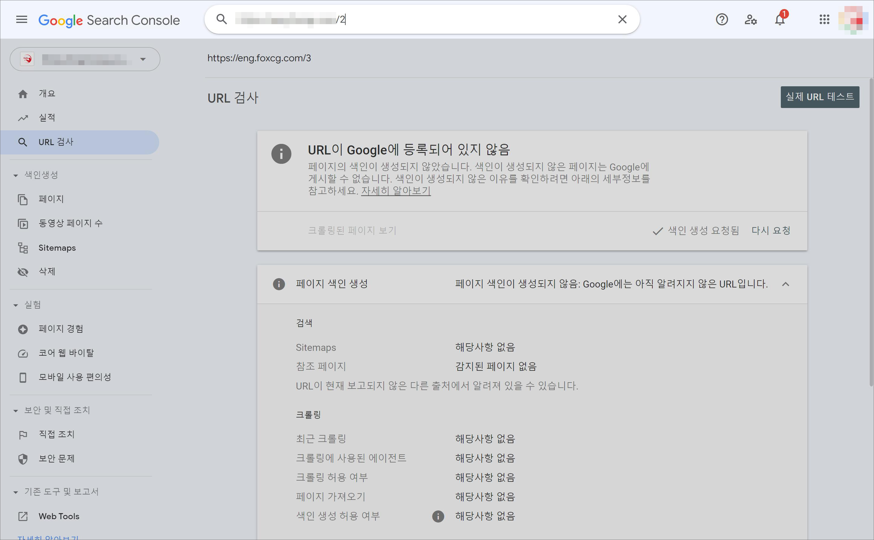The height and width of the screenshot is (540, 874).
Task: Open 코어 웹 바이탈 report
Action: point(66,353)
